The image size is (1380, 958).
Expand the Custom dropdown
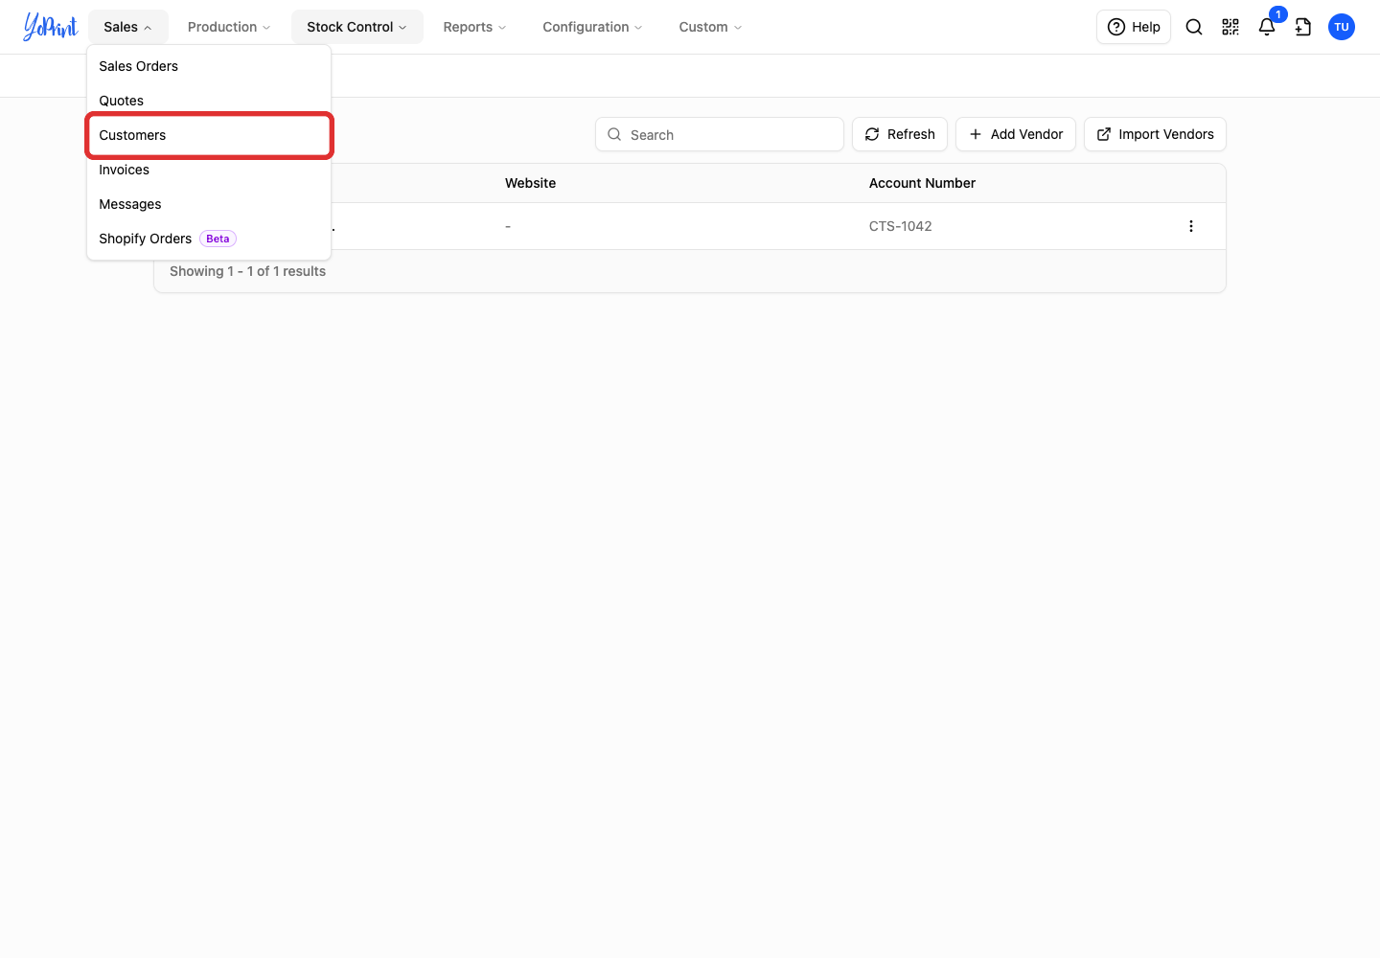point(710,27)
